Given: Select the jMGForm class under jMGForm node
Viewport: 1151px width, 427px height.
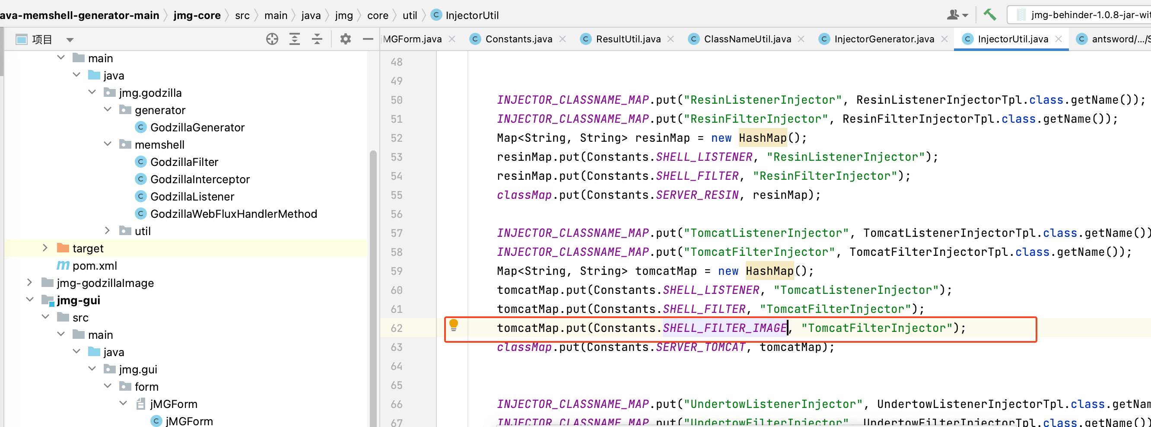Looking at the screenshot, I should click(x=188, y=421).
